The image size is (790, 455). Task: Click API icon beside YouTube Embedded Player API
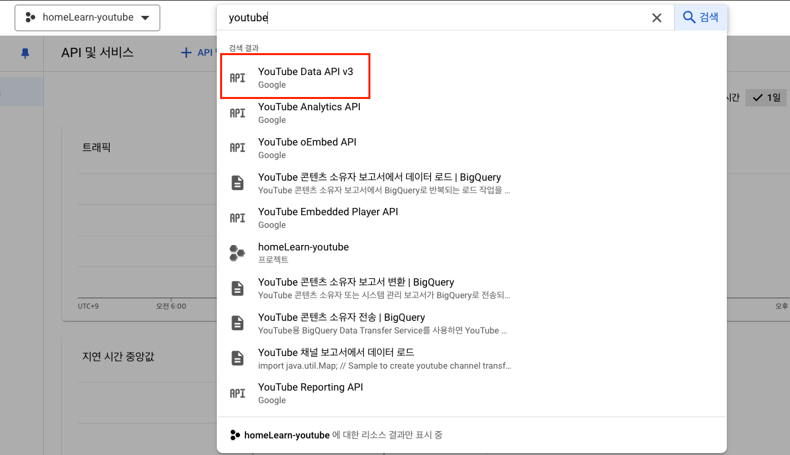pyautogui.click(x=237, y=218)
